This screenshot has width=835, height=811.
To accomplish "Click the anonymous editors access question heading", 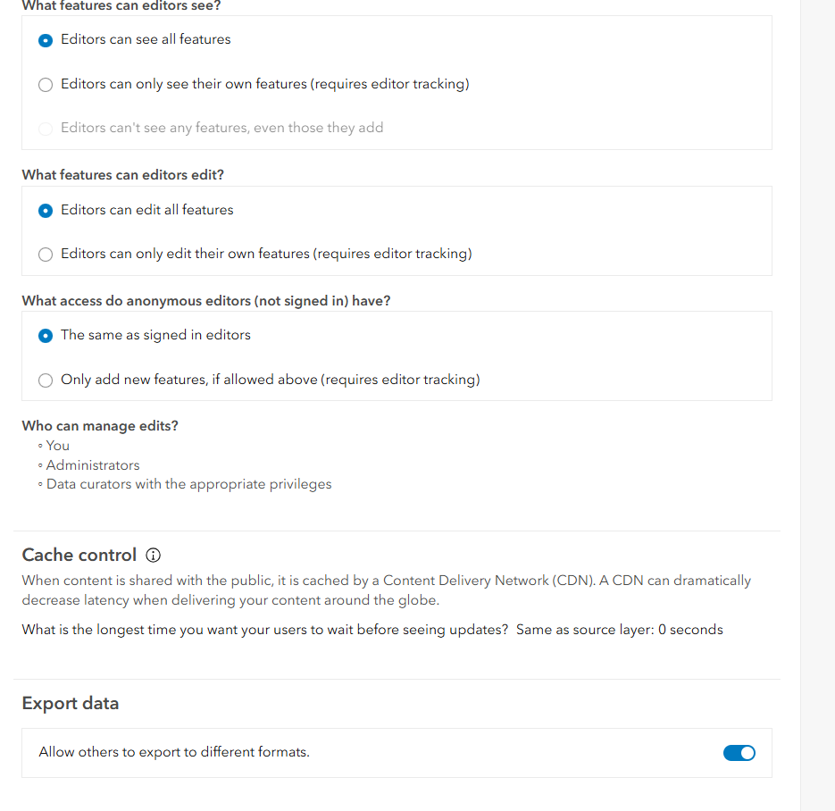I will [x=206, y=301].
